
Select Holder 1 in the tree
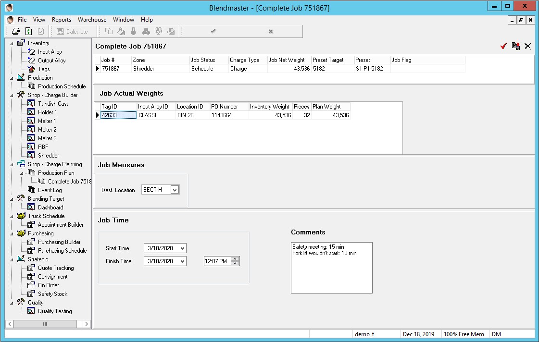pyautogui.click(x=48, y=112)
